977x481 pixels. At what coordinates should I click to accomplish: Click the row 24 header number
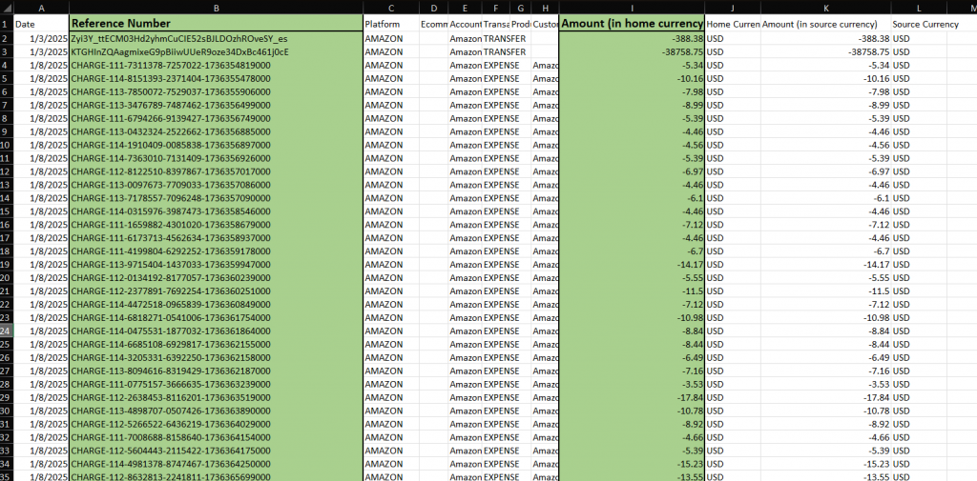pos(6,331)
